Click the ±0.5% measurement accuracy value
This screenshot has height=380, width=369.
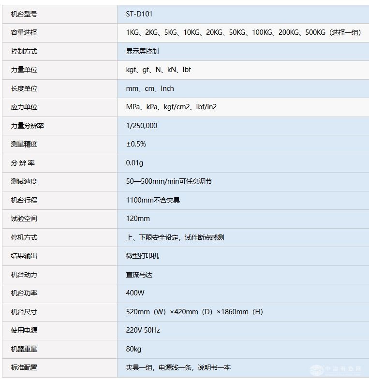[x=136, y=144]
